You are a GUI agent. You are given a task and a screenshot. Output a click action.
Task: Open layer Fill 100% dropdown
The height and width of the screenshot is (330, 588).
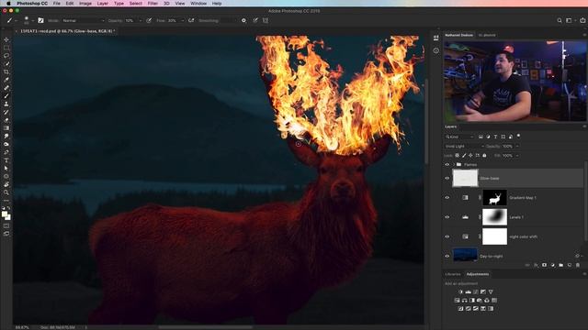pos(517,155)
